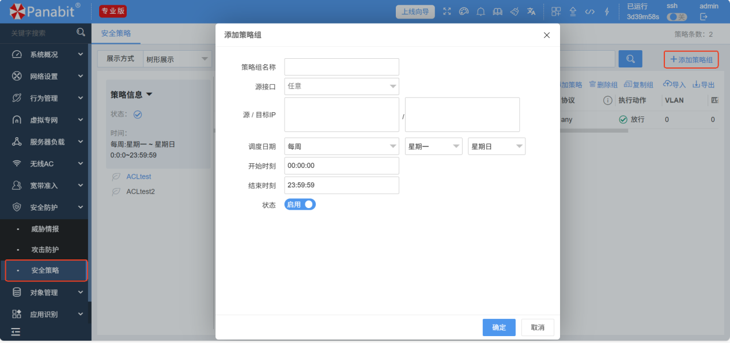The image size is (730, 343).
Task: Open the language translation icon
Action: point(531,12)
